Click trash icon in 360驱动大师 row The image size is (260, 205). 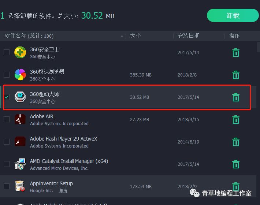(235, 97)
